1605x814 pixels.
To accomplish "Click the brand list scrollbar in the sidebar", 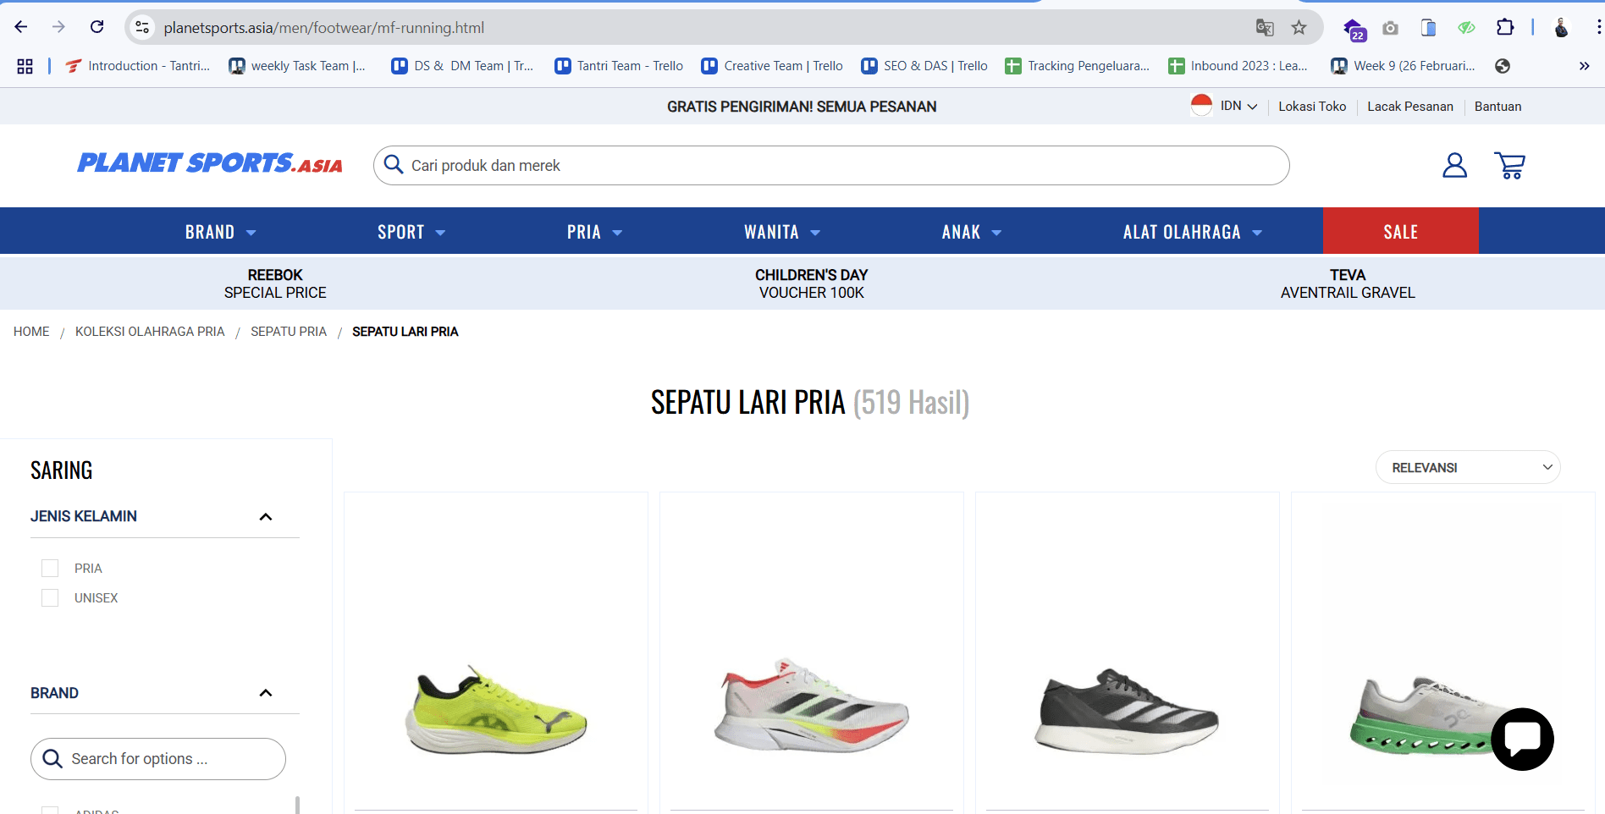I will point(297,805).
